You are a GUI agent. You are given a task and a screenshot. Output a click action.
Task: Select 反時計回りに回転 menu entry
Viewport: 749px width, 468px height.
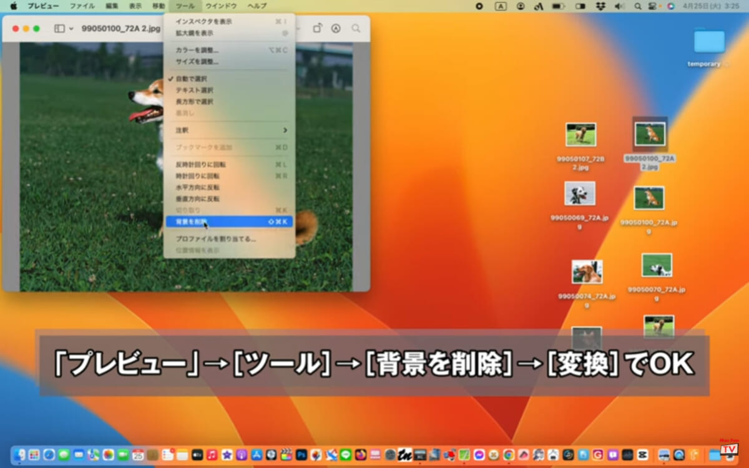229,165
